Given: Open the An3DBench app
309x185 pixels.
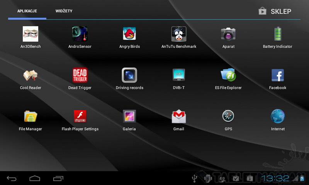Looking at the screenshot, I should (x=31, y=34).
